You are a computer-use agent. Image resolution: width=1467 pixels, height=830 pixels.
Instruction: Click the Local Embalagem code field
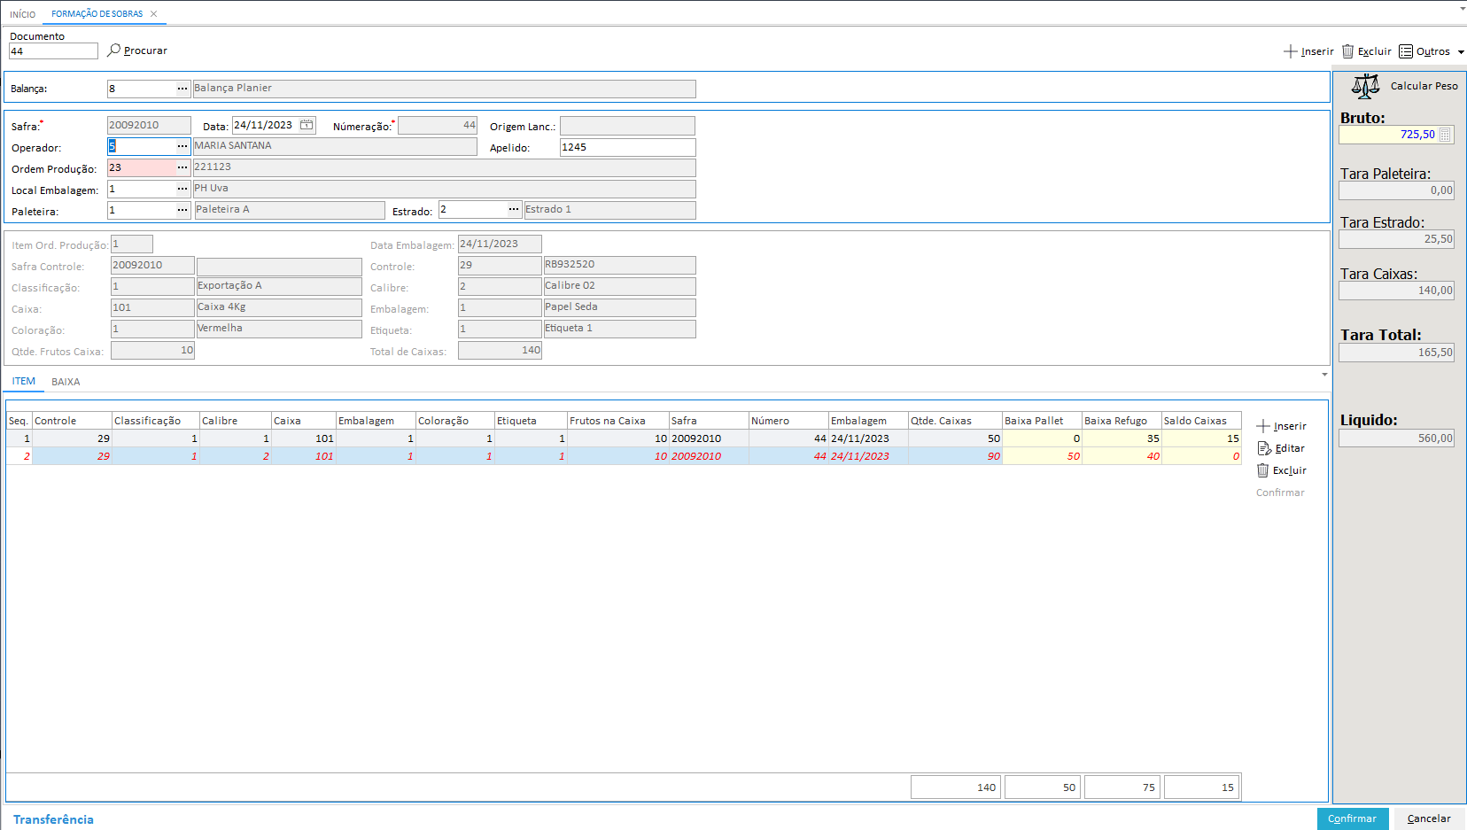[x=141, y=189]
